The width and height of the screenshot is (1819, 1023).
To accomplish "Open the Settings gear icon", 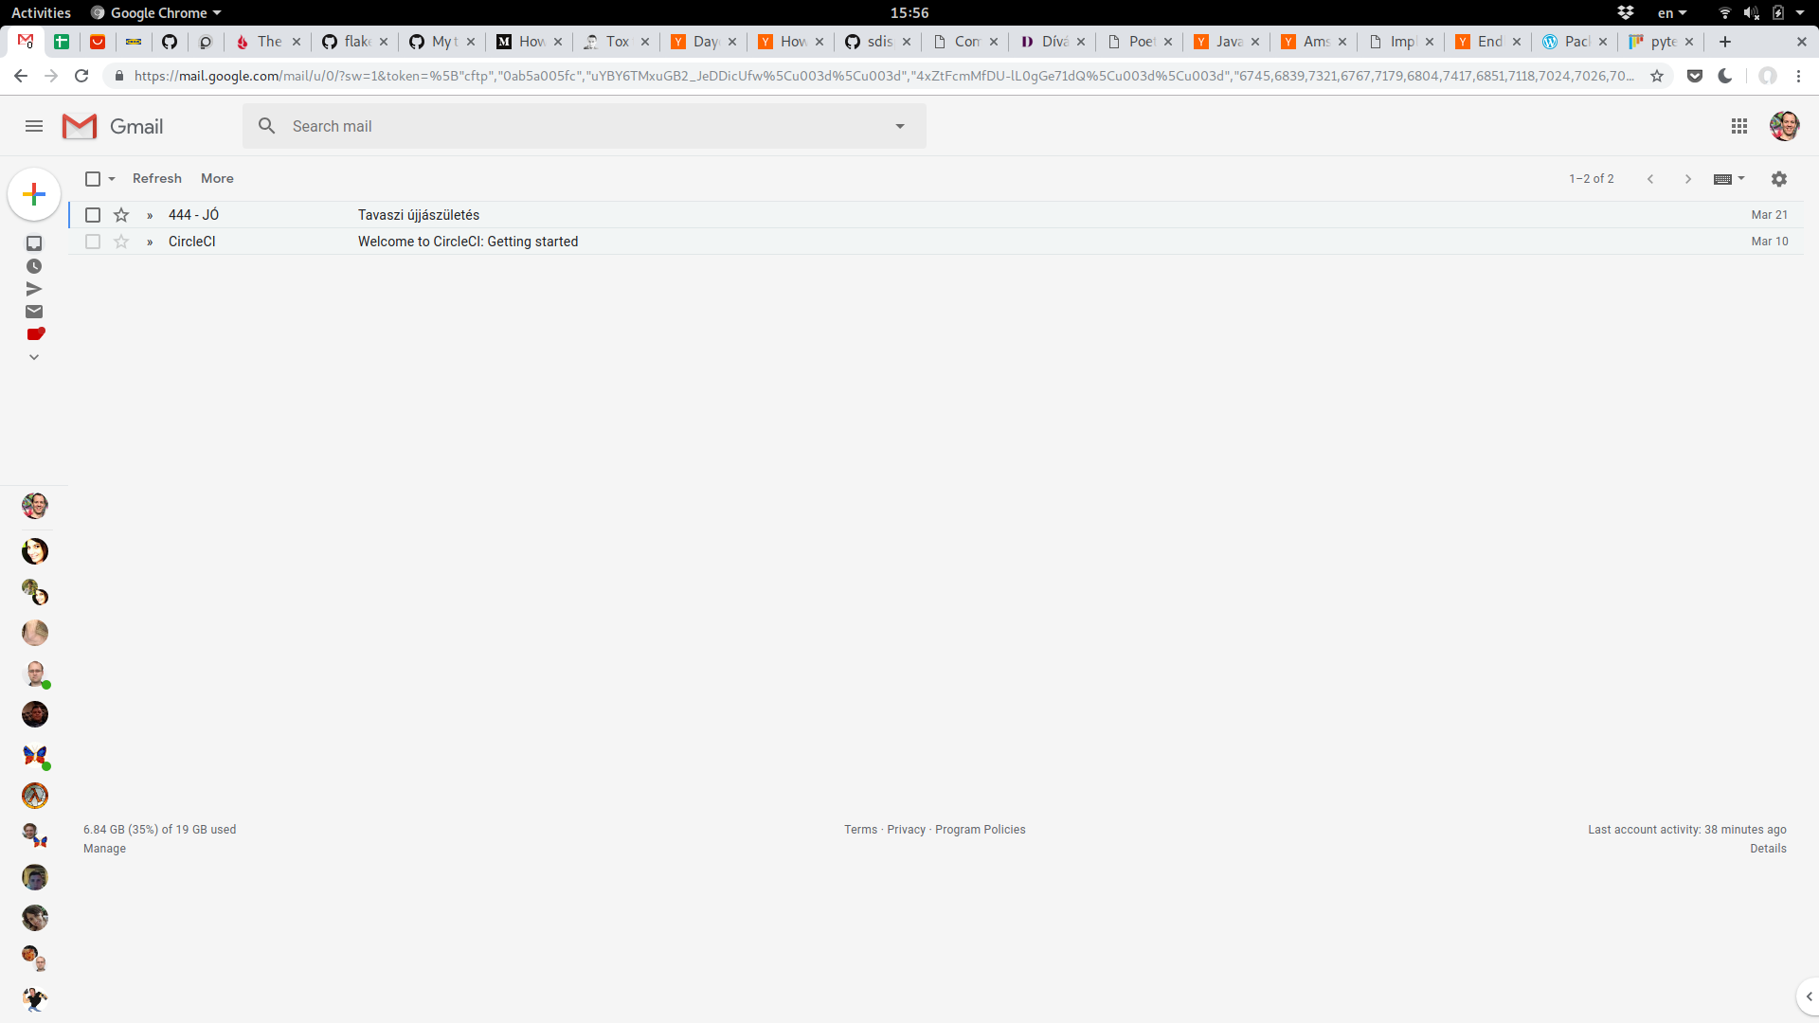I will point(1779,179).
